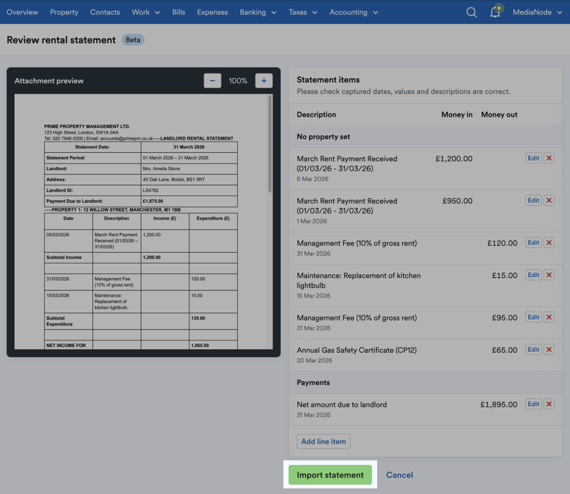Click 'Mrs. Amelia Stone' in the preview

(162, 169)
